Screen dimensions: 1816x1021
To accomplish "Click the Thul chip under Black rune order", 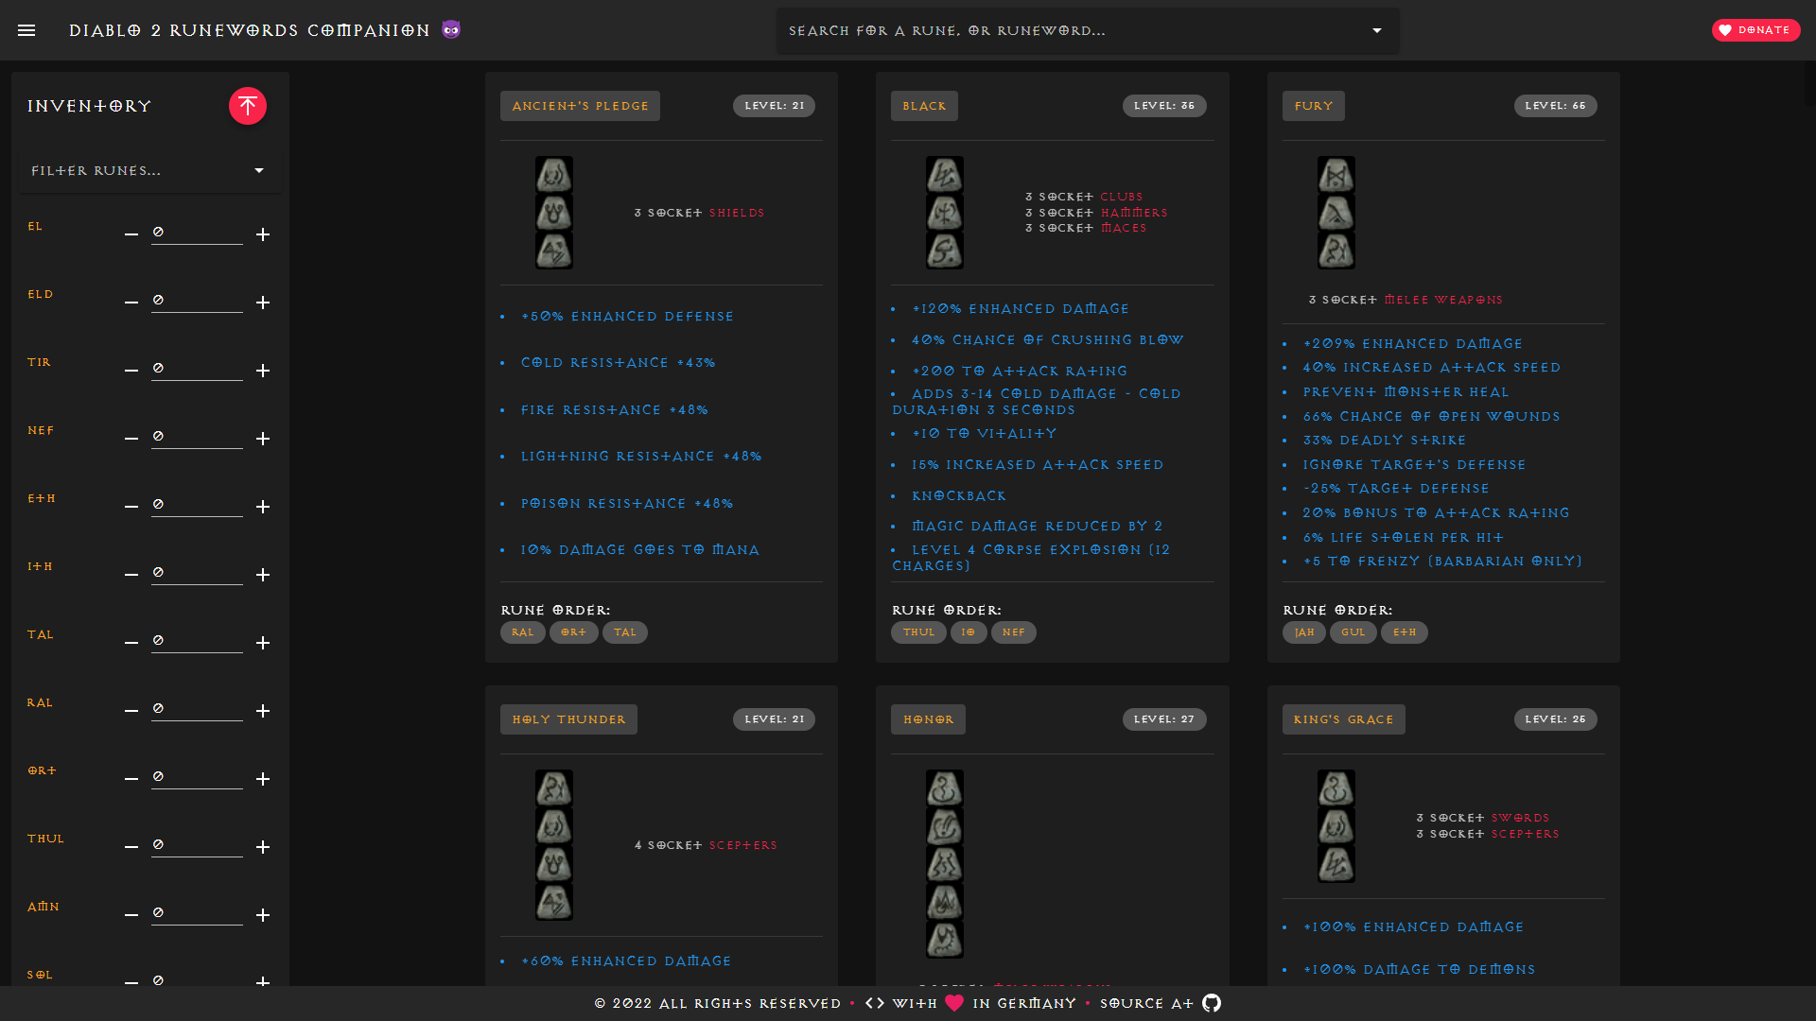I will 917,632.
